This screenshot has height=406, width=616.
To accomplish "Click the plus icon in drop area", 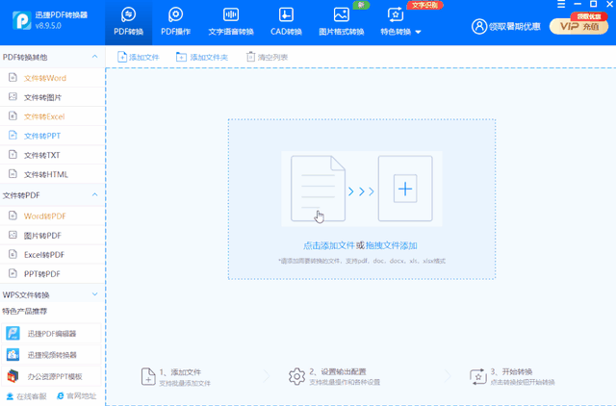I will tap(405, 189).
